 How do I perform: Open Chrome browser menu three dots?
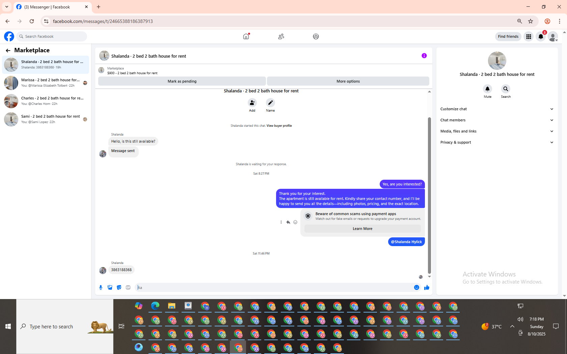point(560,21)
